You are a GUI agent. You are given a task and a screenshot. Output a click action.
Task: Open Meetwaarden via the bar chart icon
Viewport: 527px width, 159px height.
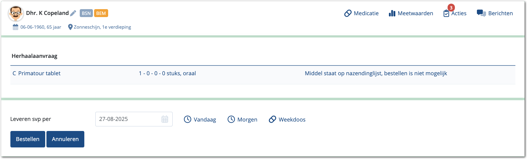click(392, 13)
